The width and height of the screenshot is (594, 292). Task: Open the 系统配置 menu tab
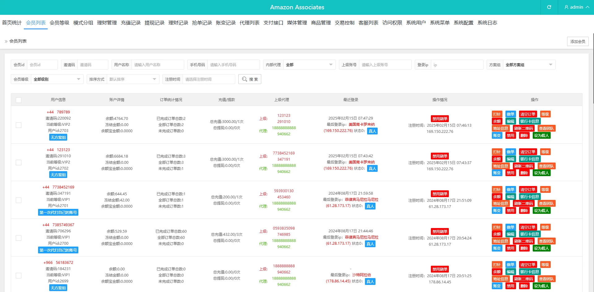tap(463, 23)
